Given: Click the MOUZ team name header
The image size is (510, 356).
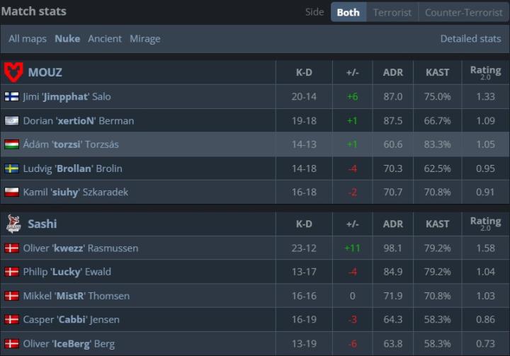Looking at the screenshot, I should [x=45, y=72].
